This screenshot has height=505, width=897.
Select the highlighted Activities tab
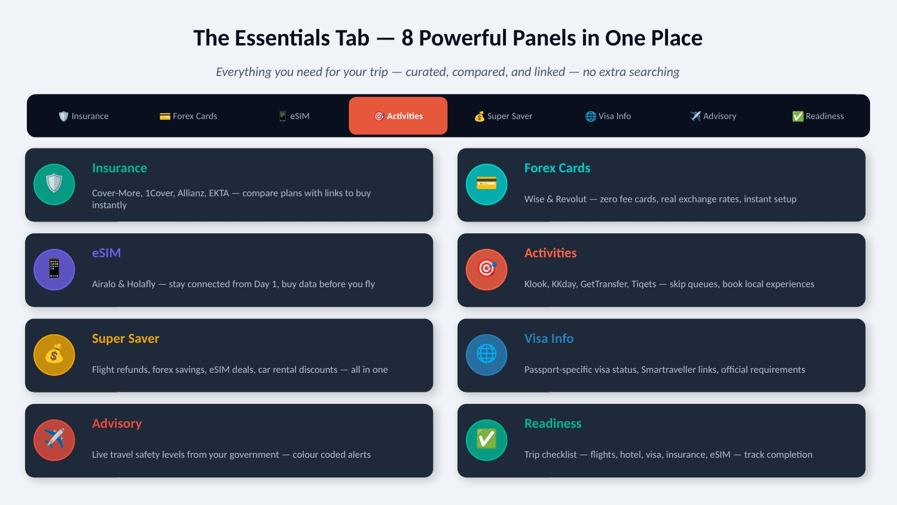tap(398, 116)
